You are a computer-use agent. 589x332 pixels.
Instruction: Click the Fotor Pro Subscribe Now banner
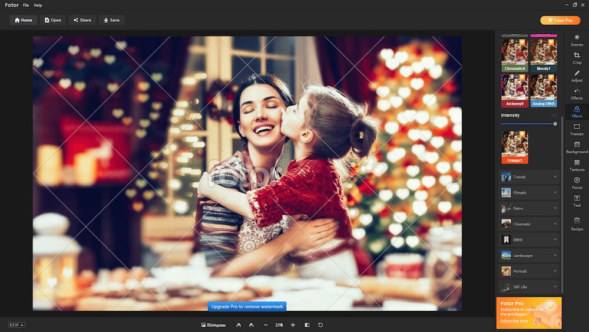(x=529, y=313)
